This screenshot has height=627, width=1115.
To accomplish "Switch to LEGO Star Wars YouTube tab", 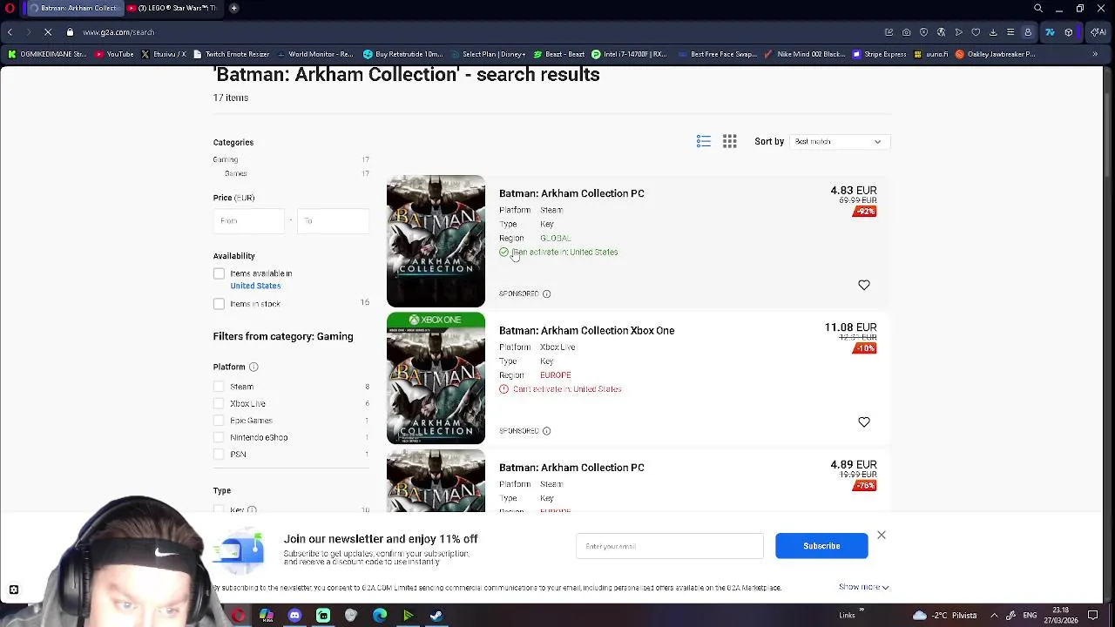I will (x=174, y=8).
